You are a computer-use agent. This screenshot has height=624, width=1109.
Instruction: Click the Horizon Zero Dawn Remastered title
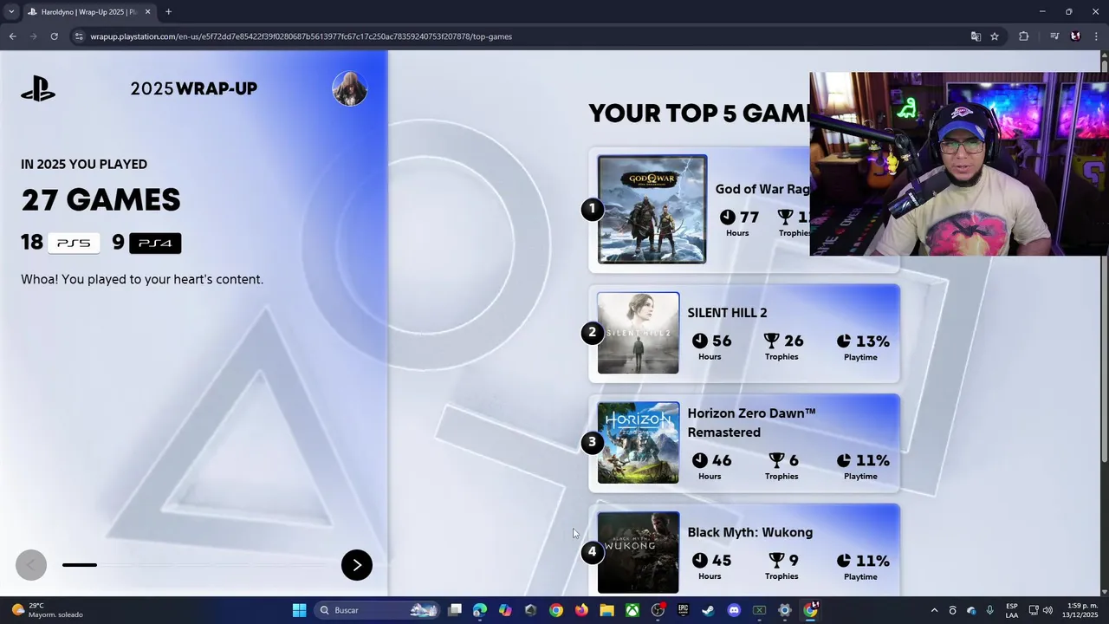coord(751,423)
